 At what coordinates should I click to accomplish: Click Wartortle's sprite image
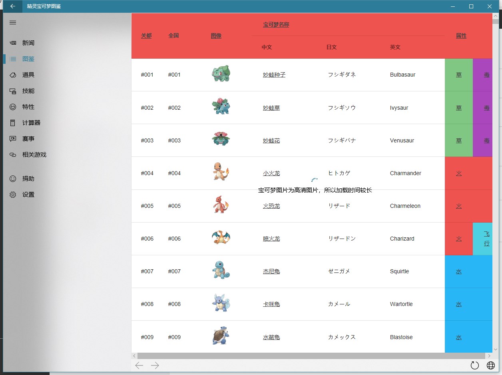pyautogui.click(x=221, y=303)
